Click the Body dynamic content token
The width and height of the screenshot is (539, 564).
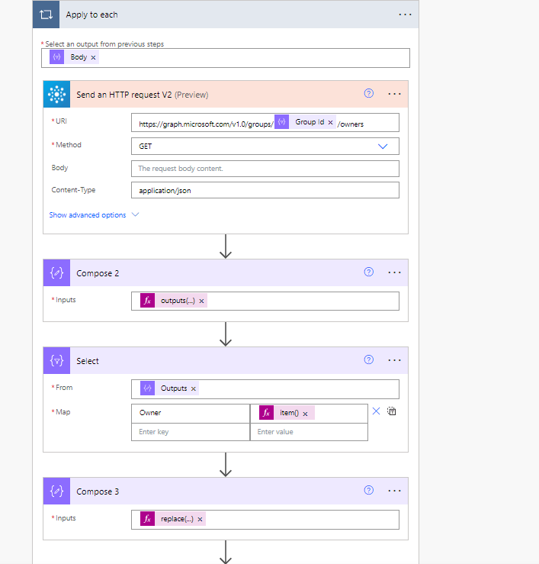pos(74,57)
